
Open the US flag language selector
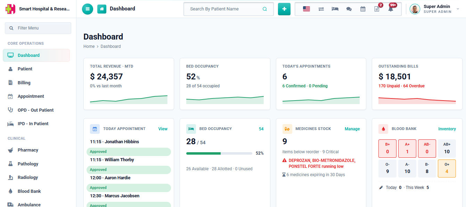pos(306,9)
